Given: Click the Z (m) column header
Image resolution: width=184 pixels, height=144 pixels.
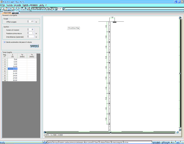Looking at the screenshot, I should point(13,56).
